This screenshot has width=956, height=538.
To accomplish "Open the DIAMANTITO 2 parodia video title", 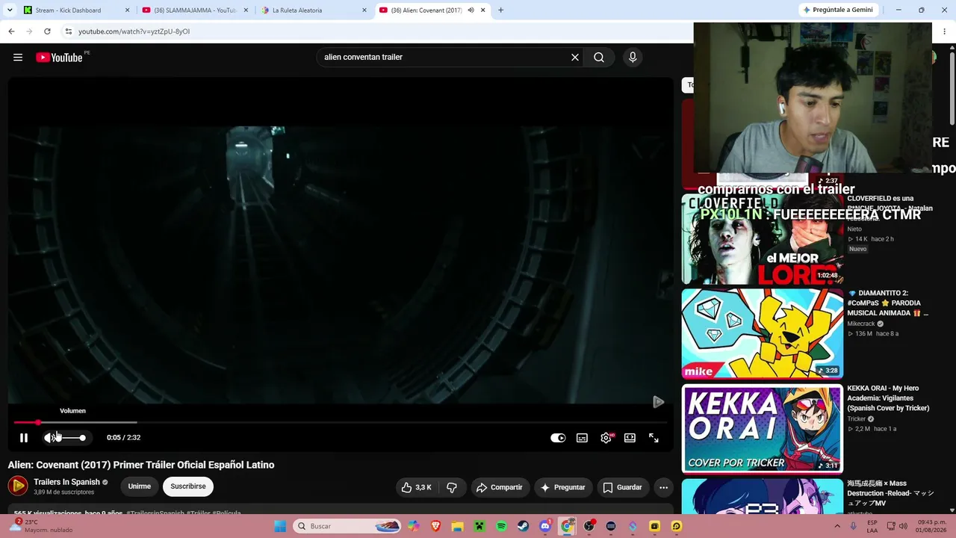I will point(889,303).
